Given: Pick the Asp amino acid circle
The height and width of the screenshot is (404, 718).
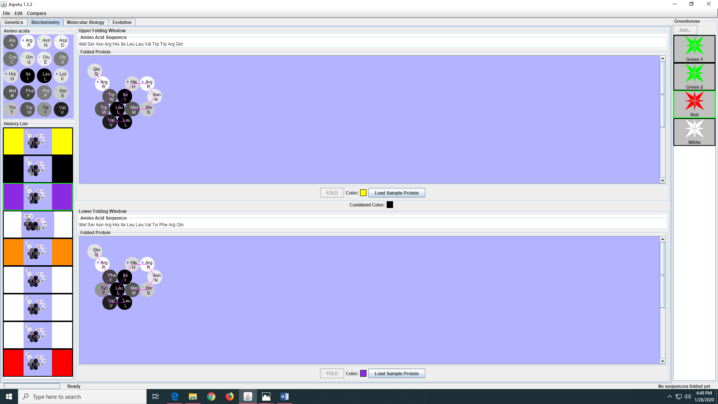Looking at the screenshot, I should click(x=62, y=42).
